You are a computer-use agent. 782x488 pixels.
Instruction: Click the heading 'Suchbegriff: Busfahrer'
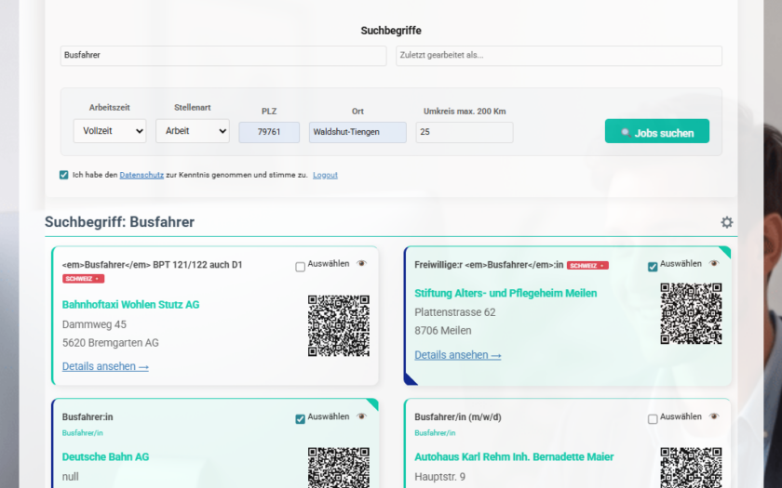(120, 222)
